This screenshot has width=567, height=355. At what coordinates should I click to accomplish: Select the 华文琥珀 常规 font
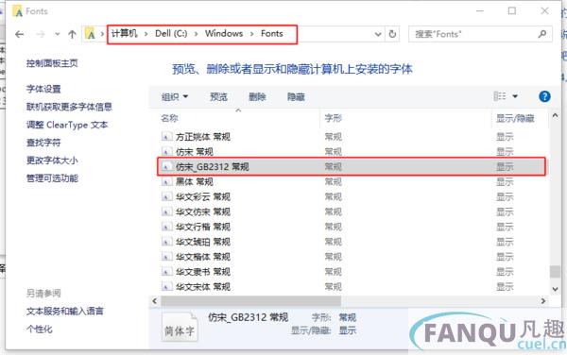click(203, 242)
